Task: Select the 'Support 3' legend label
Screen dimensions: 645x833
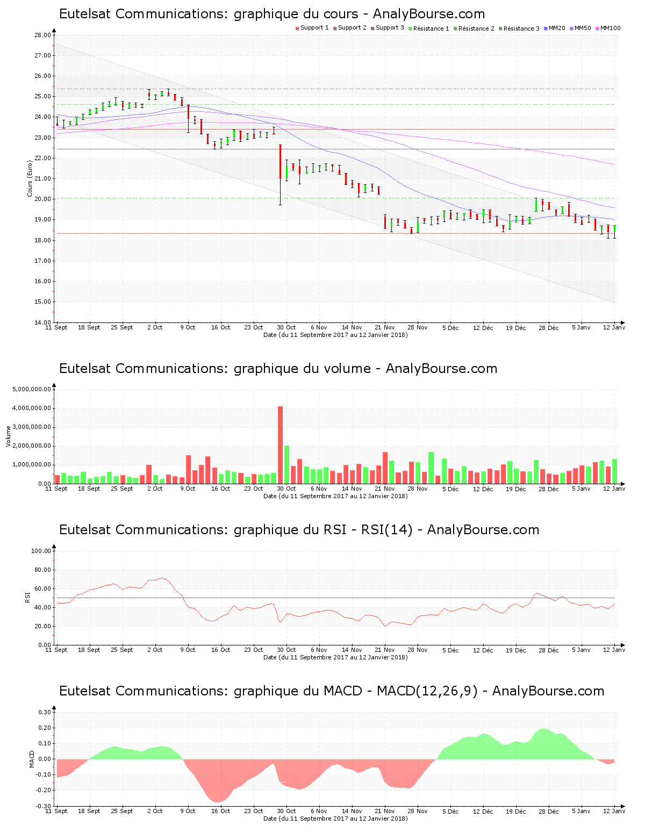Action: (390, 28)
